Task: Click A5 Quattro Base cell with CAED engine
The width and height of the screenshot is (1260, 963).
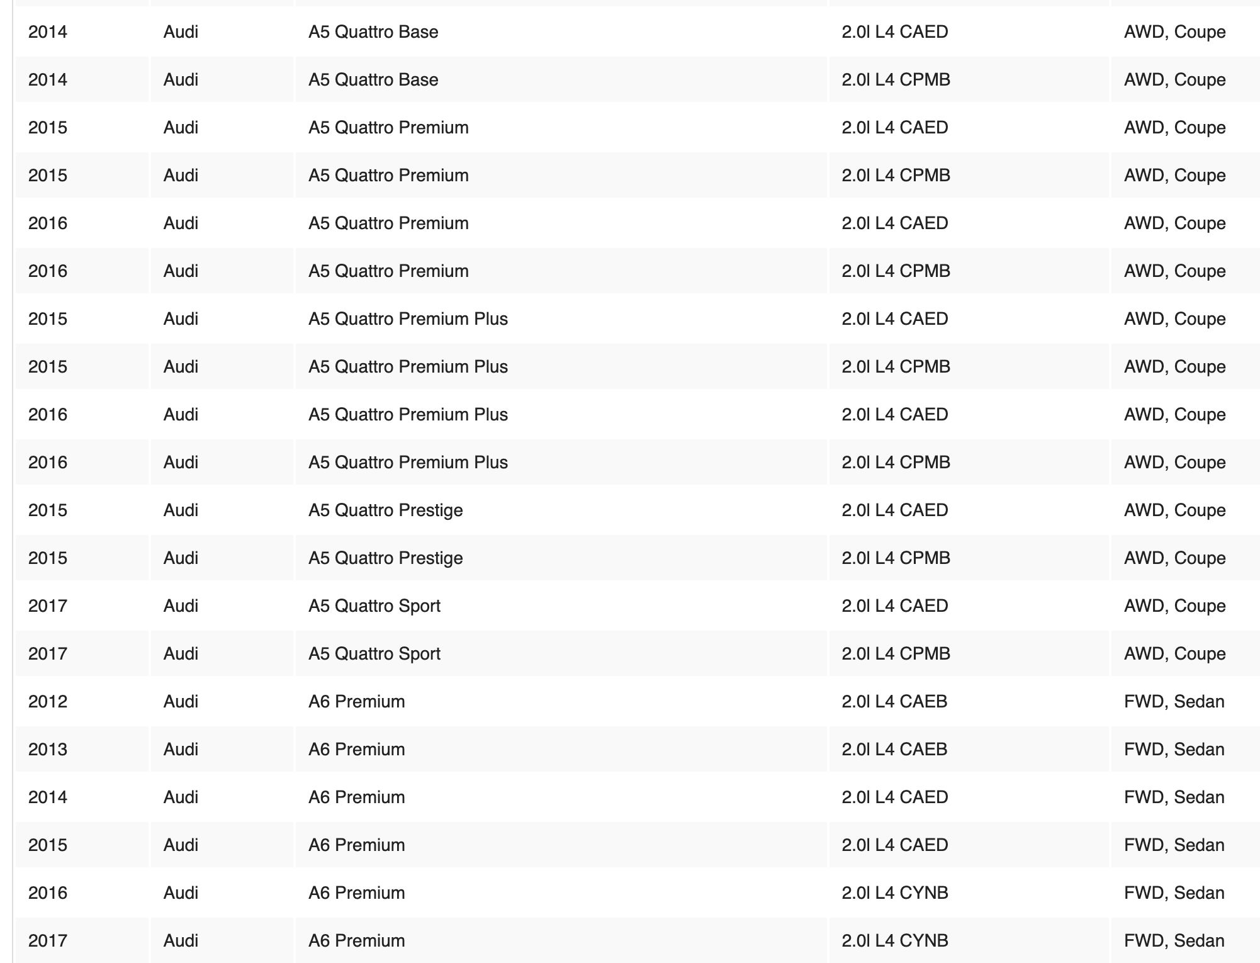Action: click(x=373, y=31)
